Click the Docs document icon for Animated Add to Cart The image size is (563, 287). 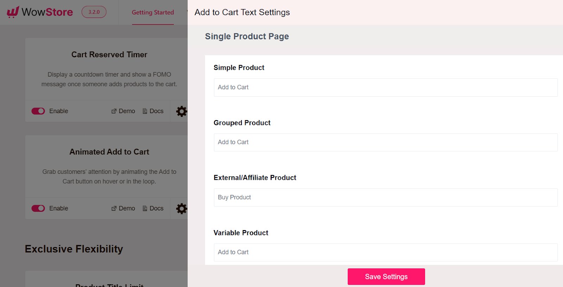[x=144, y=208]
